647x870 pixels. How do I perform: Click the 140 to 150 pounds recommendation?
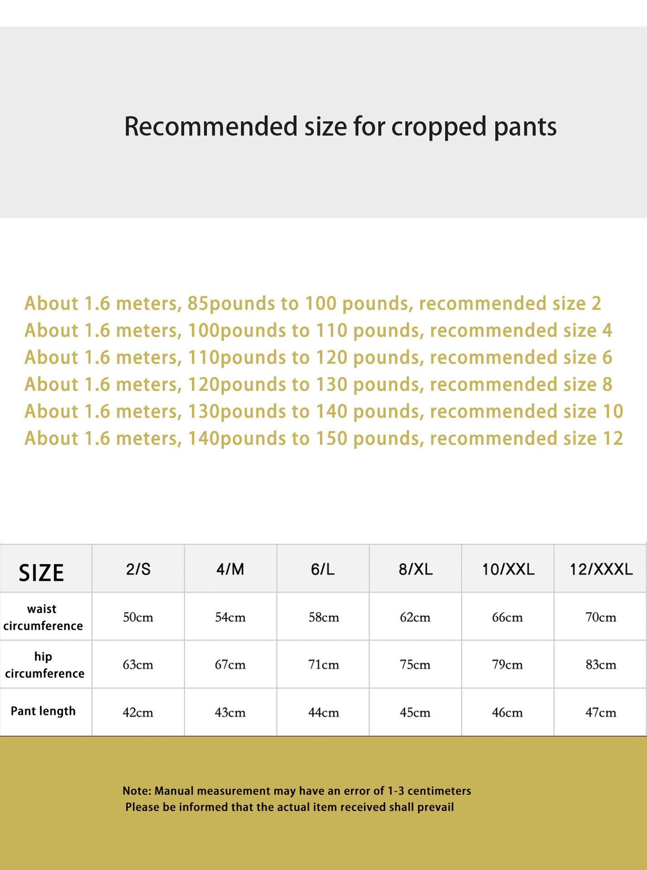click(323, 439)
